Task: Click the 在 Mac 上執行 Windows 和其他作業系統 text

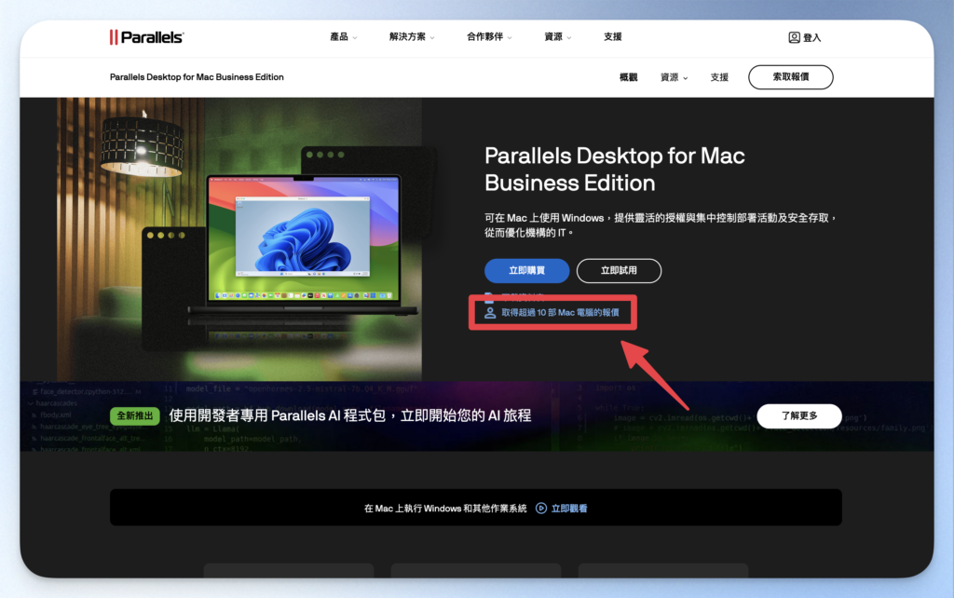Action: pos(445,509)
